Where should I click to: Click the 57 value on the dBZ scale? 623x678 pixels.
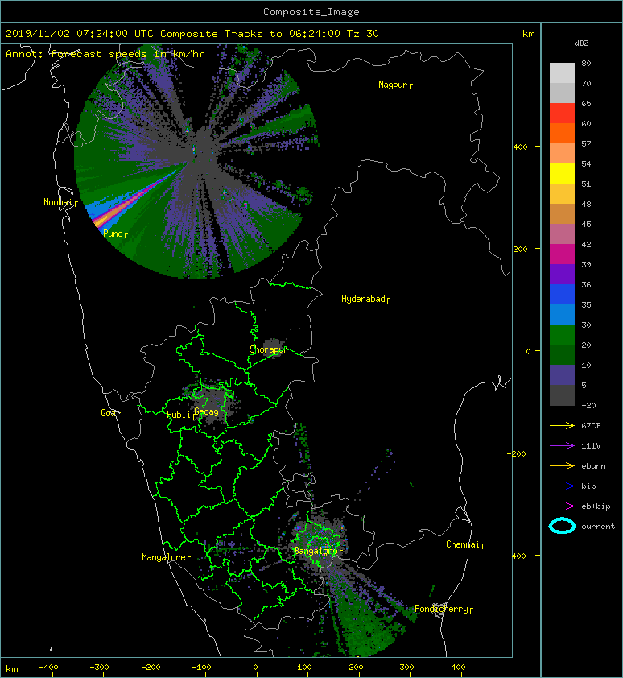tap(586, 143)
